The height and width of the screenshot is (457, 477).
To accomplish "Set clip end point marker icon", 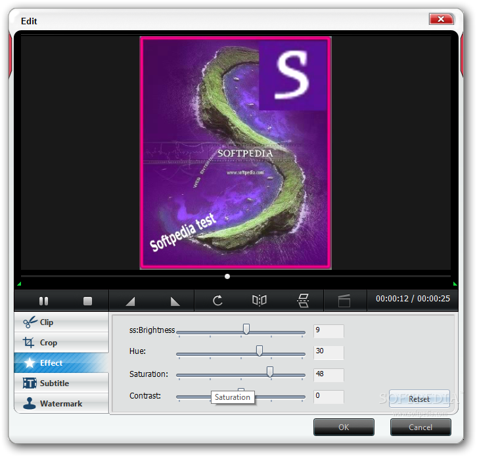I will [175, 301].
